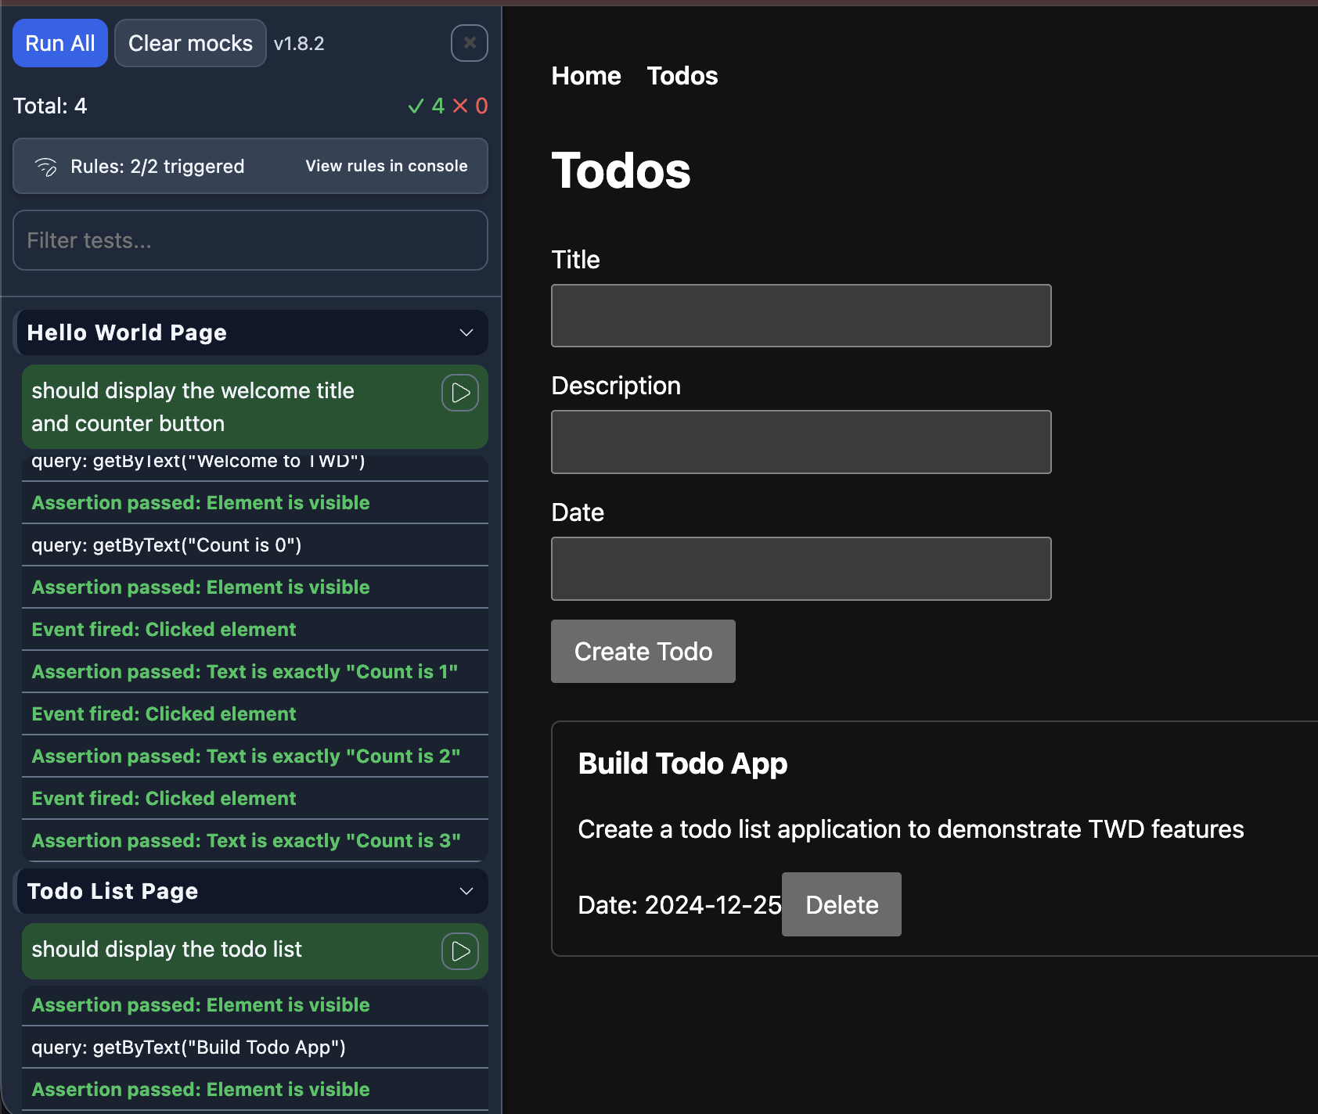This screenshot has width=1318, height=1114.
Task: Click 'Text is exactly "Count is 1"' assertion
Action: point(255,672)
